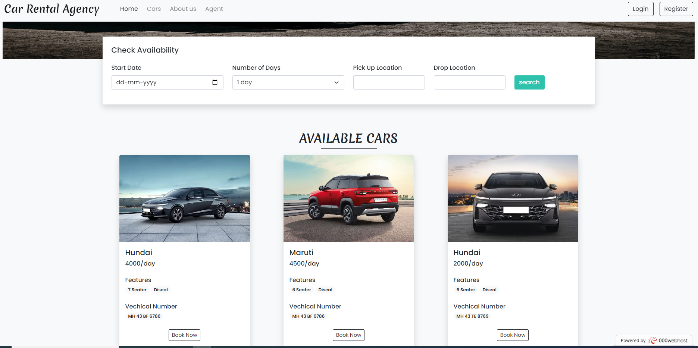Click the Pick Up Location text field
Screen dimensions: 698x348
389,82
